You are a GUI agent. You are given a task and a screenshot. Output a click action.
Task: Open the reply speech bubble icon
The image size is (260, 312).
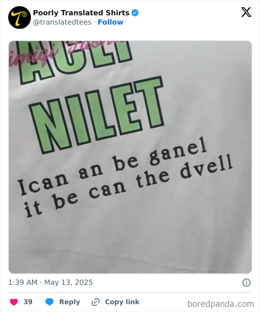50,302
